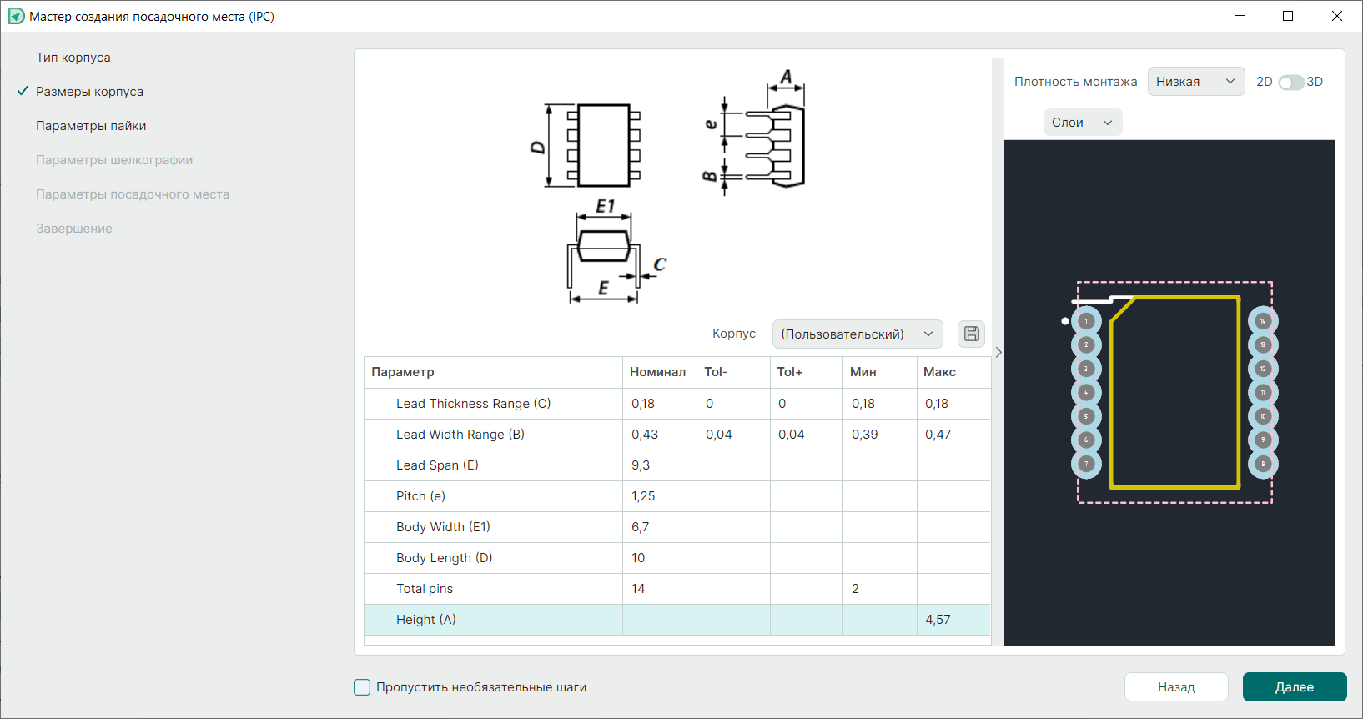Go to 'Тип корпуса' step
Viewport: 1363px width, 719px height.
pos(73,58)
